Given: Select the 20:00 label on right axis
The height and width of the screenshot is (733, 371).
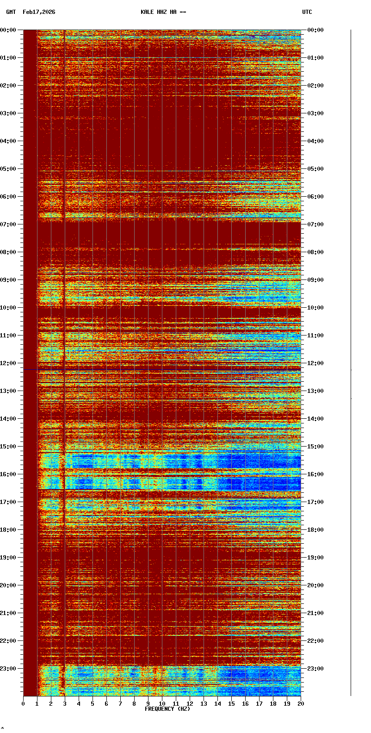Looking at the screenshot, I should (315, 585).
